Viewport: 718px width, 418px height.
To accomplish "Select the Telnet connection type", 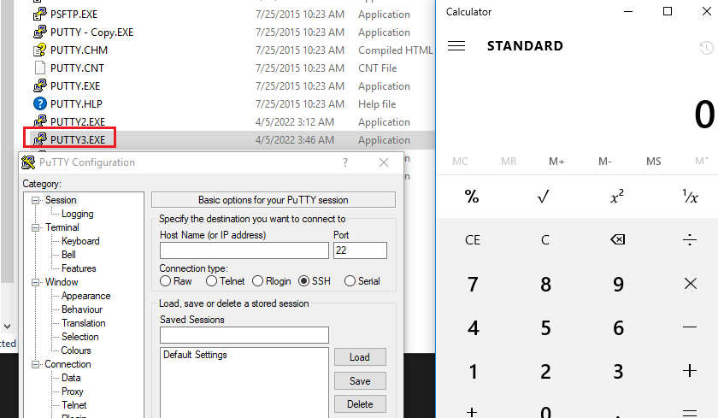I will click(211, 281).
